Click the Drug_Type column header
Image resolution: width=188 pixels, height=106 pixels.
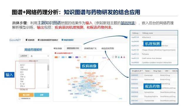pos(157,71)
